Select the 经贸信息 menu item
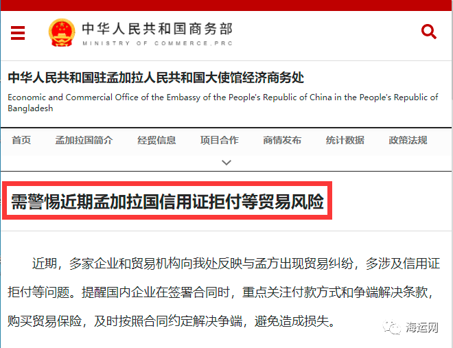The image size is (453, 348). (x=156, y=140)
